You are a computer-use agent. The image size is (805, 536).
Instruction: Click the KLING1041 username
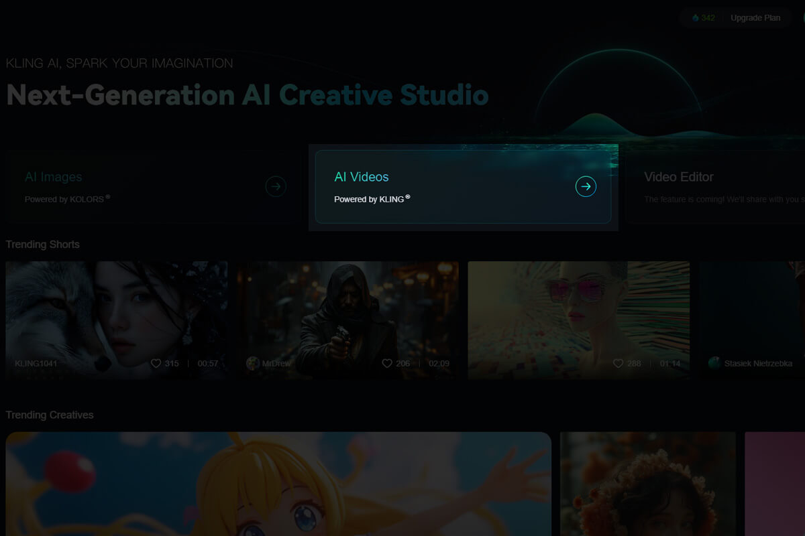point(36,363)
